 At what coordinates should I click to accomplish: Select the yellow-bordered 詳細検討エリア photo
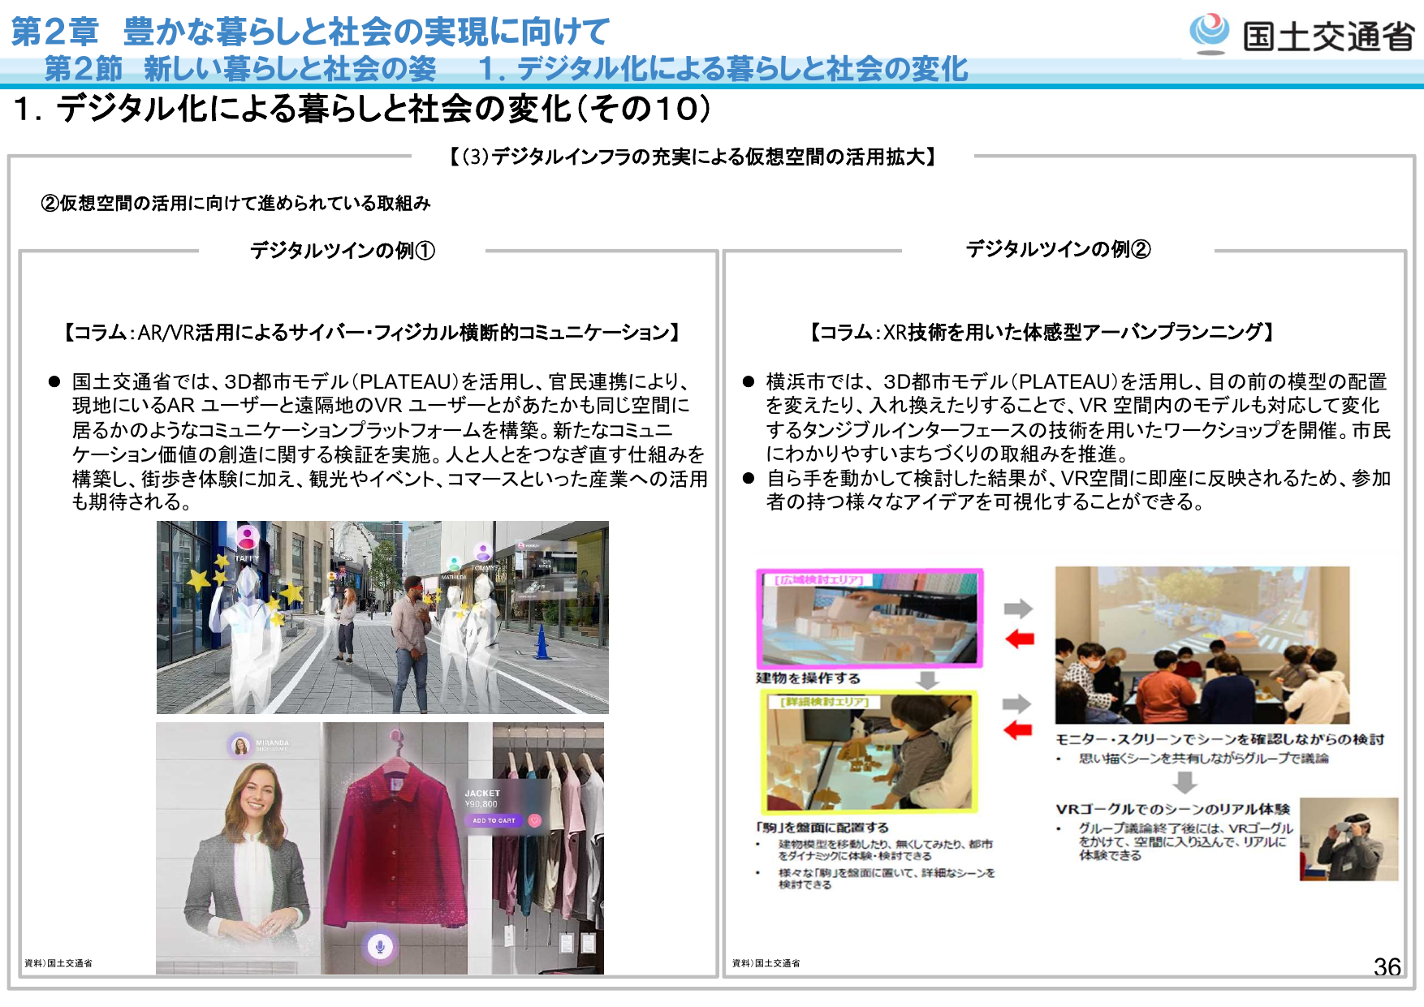pos(870,752)
